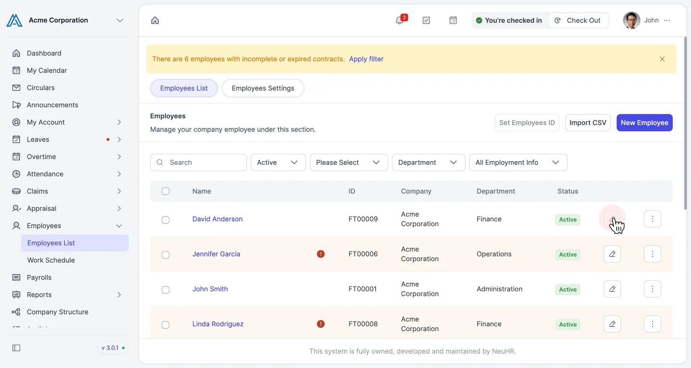Open the Active status filter dropdown
Viewport: 691px width, 368px height.
(x=278, y=162)
